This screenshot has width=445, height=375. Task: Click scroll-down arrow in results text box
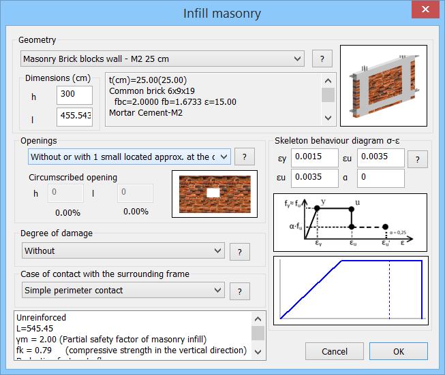point(258,352)
